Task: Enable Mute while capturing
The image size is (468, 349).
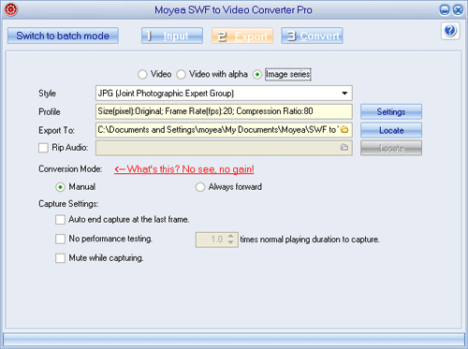Action: (x=60, y=258)
